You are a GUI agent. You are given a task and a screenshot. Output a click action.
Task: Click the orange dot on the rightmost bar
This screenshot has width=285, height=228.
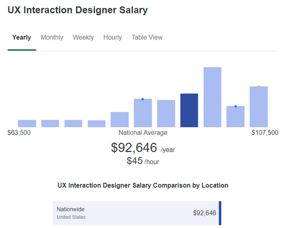click(x=259, y=87)
